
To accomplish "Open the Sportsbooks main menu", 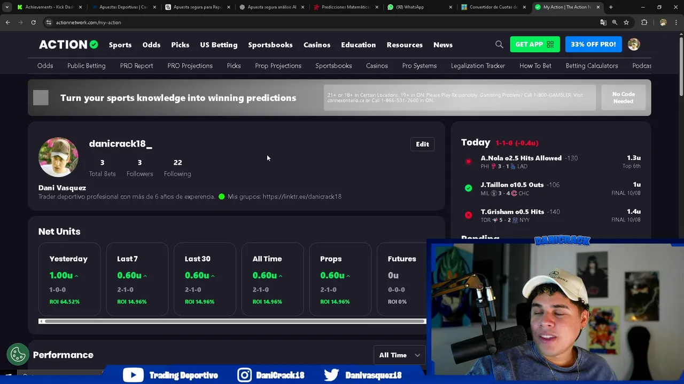I will pos(270,45).
